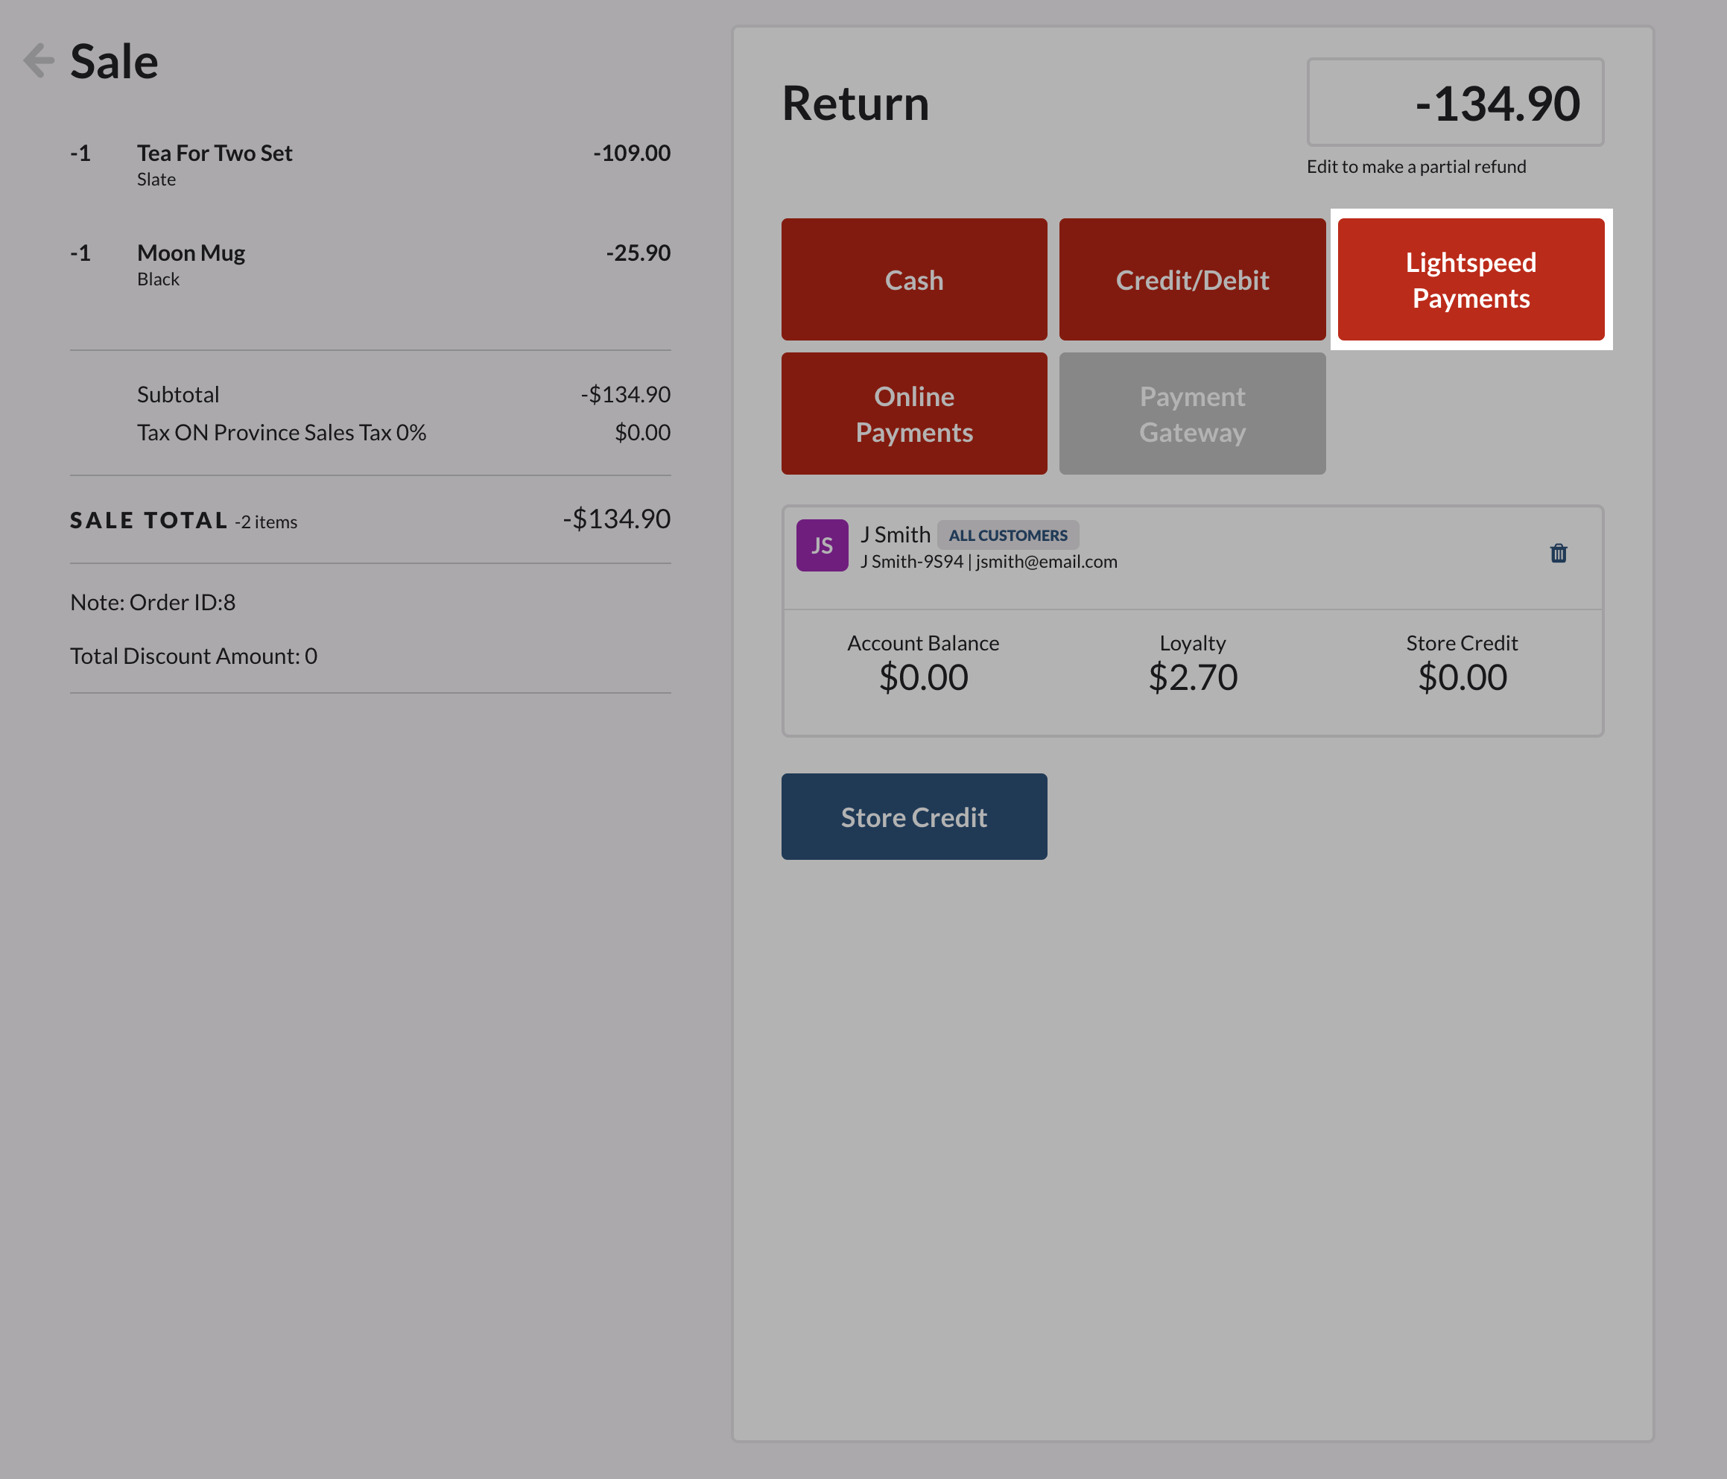The width and height of the screenshot is (1727, 1479).
Task: Select Cash as the refund method
Action: [x=913, y=279]
